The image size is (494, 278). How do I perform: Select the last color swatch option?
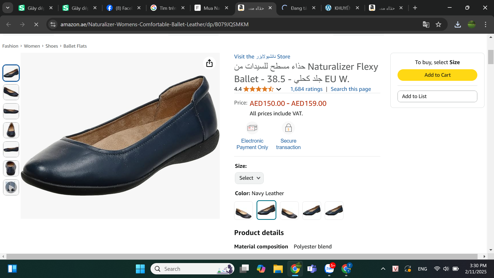[x=334, y=211]
